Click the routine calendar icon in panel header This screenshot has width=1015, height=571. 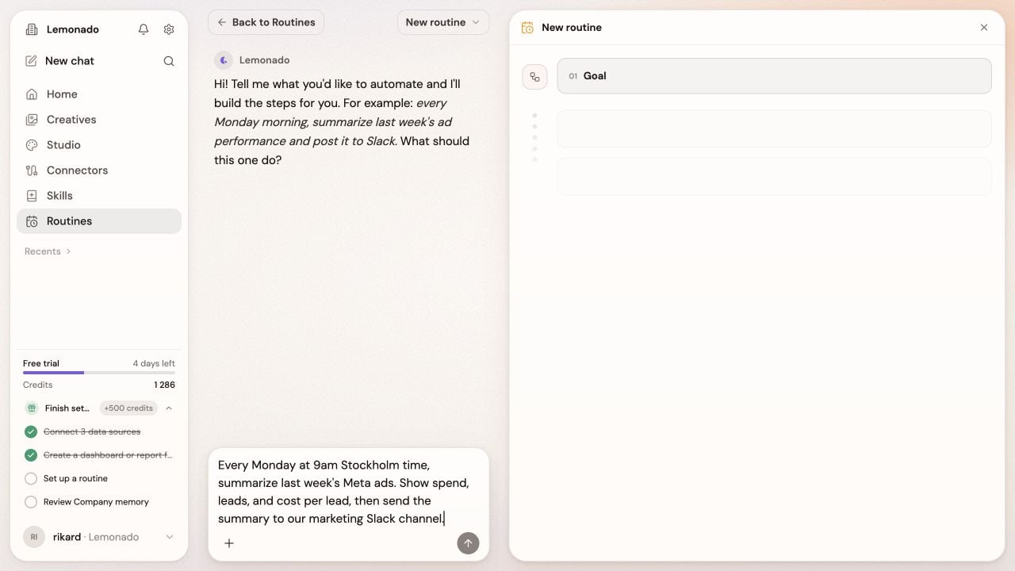coord(527,28)
